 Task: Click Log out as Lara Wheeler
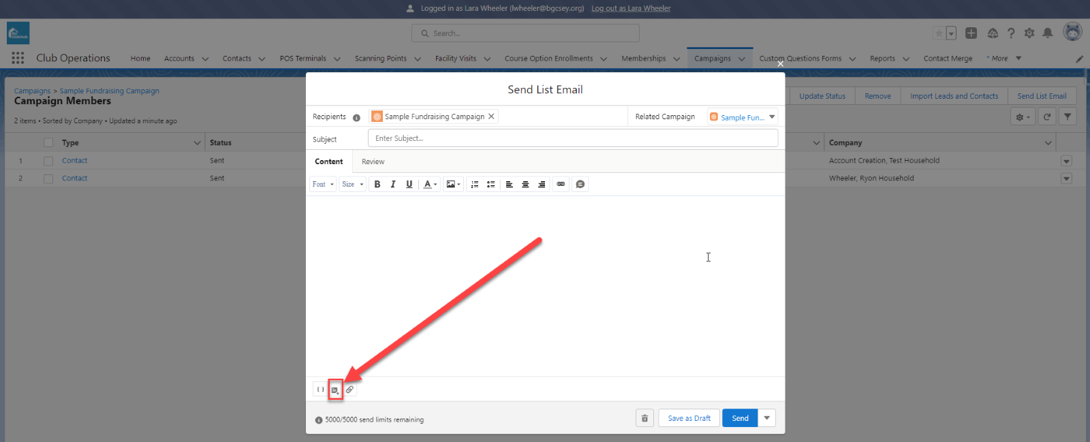coord(631,8)
